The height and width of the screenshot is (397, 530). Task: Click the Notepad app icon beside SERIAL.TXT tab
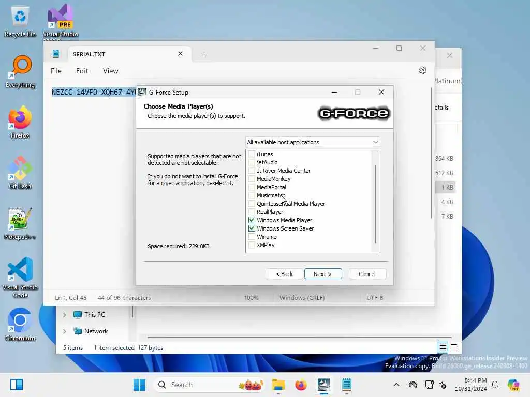56,54
